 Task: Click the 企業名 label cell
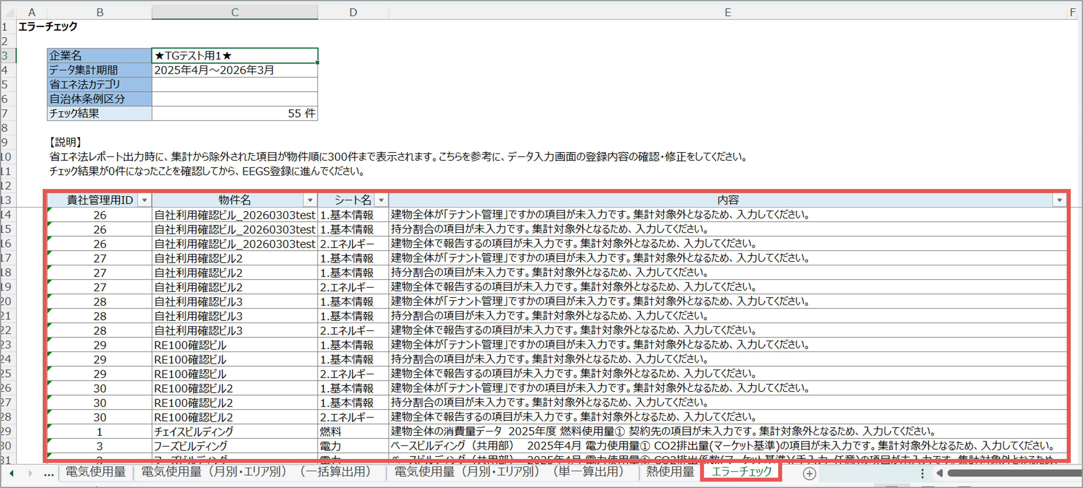tap(100, 55)
